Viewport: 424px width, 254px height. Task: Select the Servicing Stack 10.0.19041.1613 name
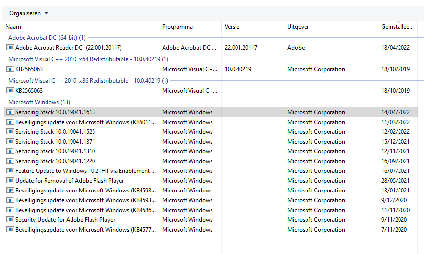pyautogui.click(x=55, y=112)
